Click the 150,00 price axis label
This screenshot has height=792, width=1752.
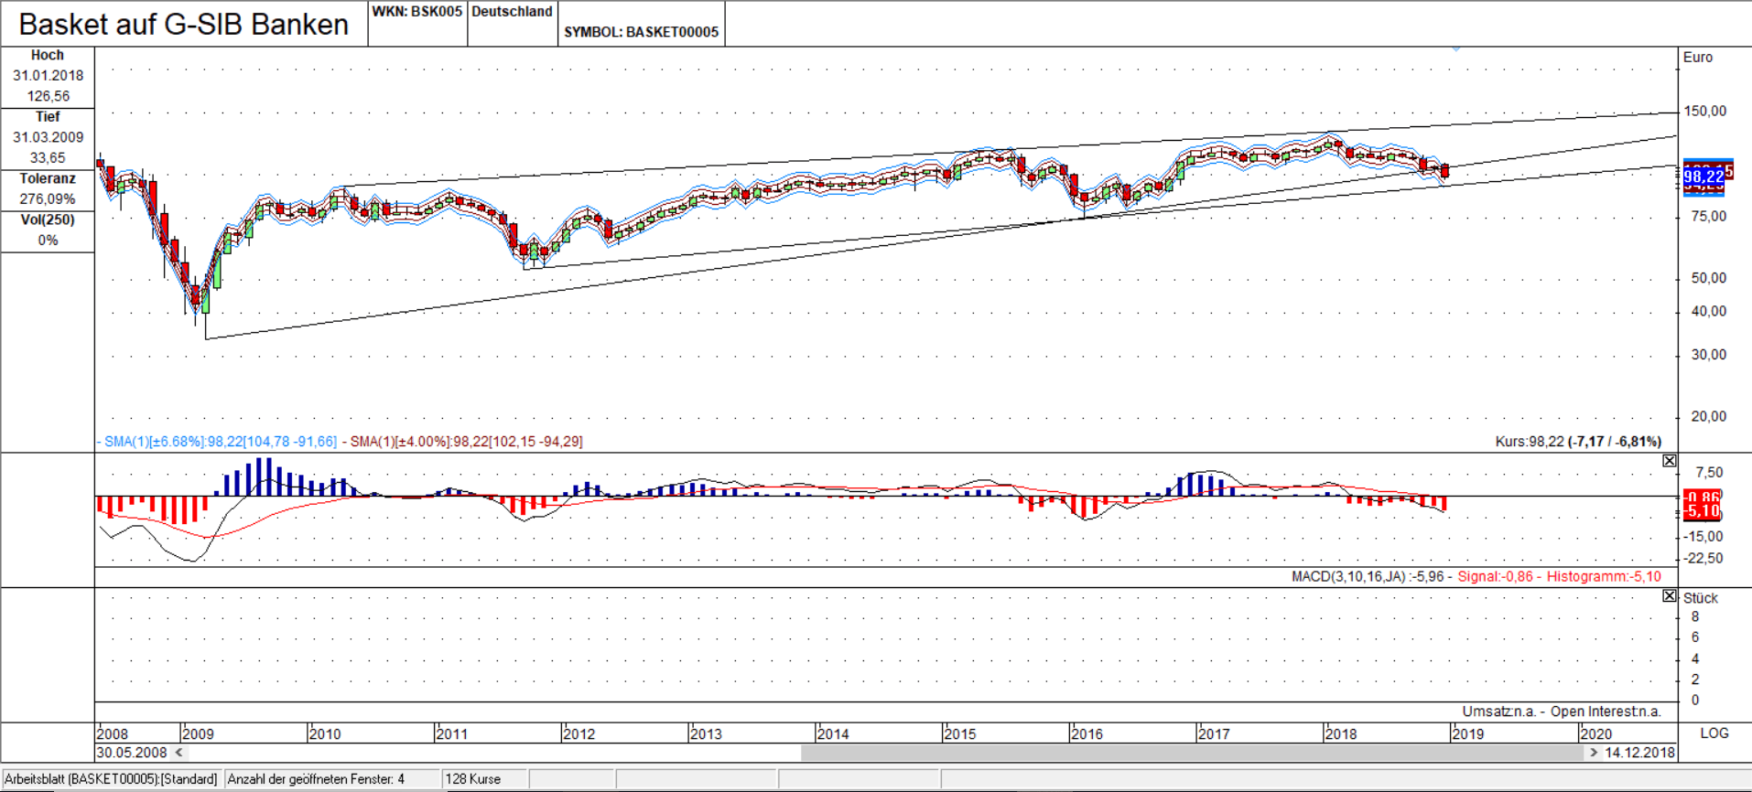(x=1705, y=111)
